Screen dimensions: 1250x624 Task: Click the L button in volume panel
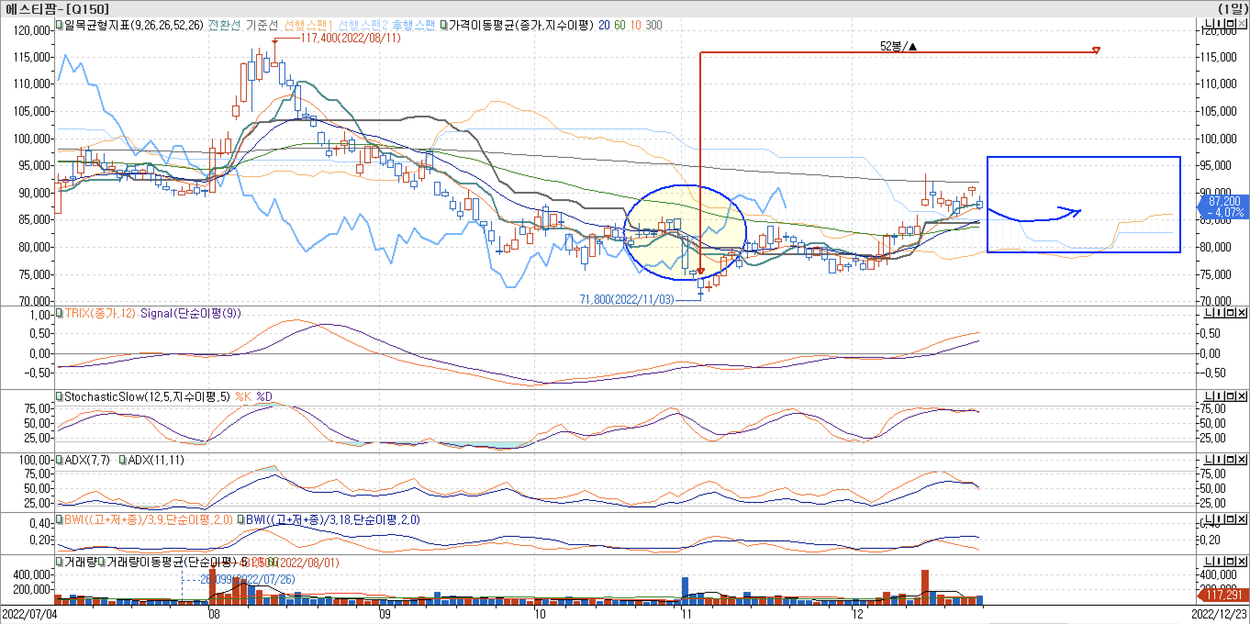pyautogui.click(x=1209, y=562)
